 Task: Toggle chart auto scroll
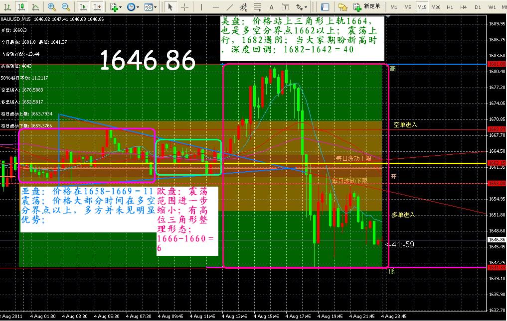coord(83,7)
